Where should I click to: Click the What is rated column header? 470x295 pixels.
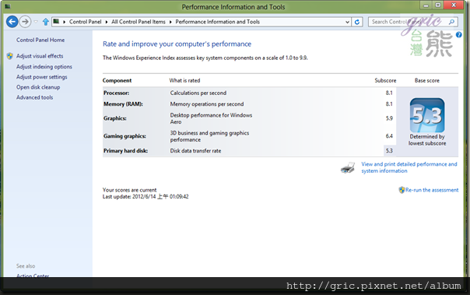184,80
